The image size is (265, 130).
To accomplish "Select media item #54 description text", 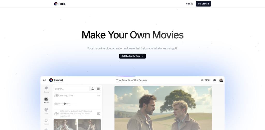I will [x=76, y=114].
